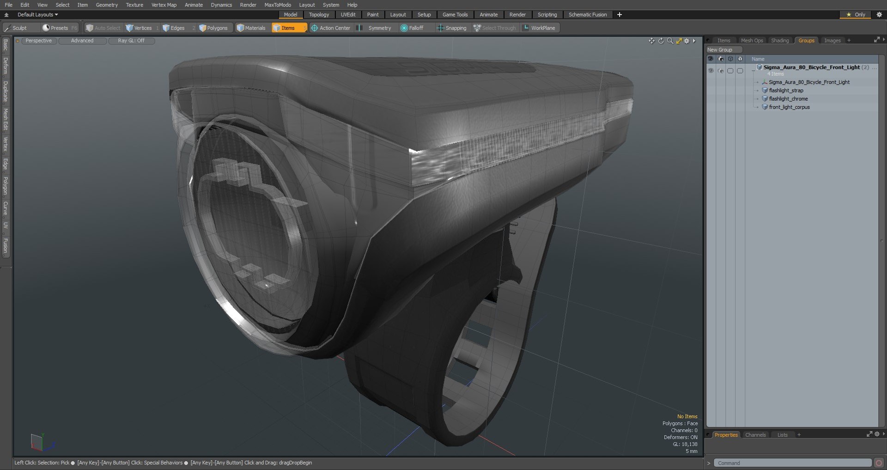Open the Perspective view type dropdown

[38, 41]
